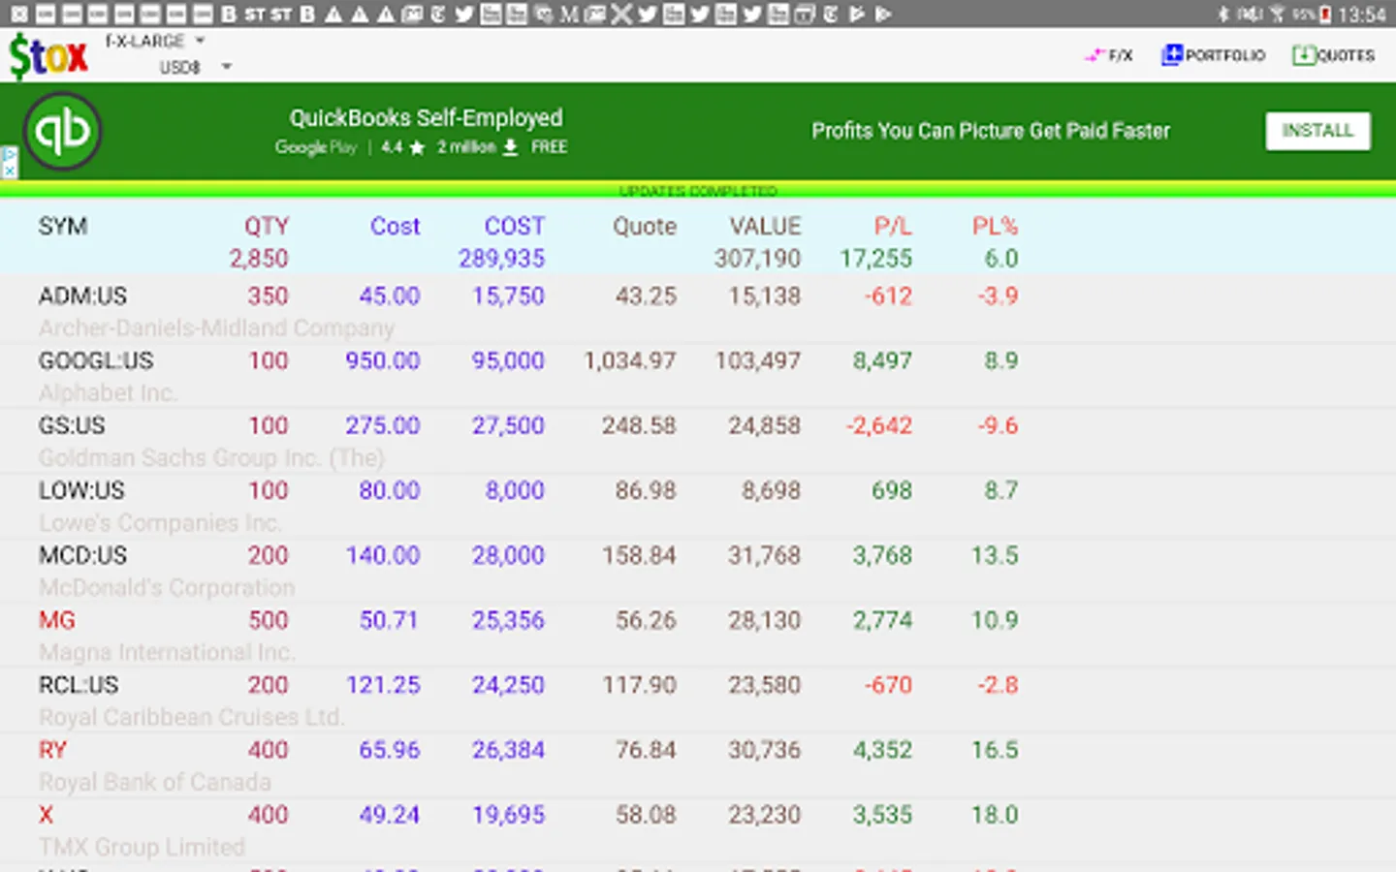Select the GOOGL:US Alphabet Inc. row
1396x872 pixels.
pyautogui.click(x=388, y=376)
